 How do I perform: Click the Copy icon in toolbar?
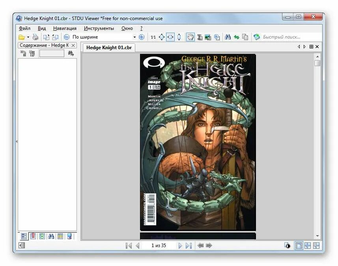[245, 37]
